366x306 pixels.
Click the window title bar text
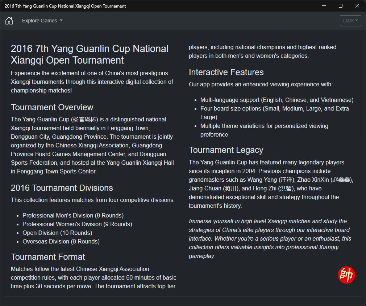point(65,6)
